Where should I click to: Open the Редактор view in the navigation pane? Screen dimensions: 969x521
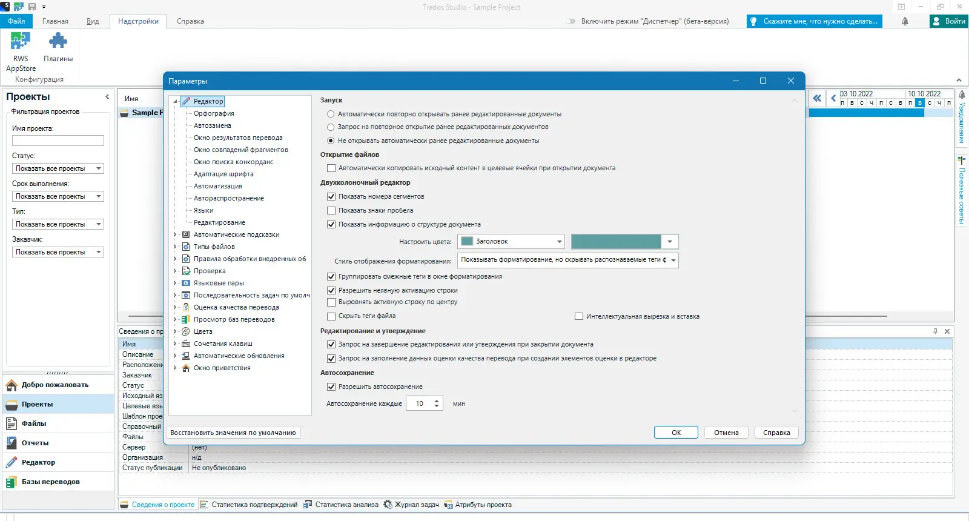58,462
